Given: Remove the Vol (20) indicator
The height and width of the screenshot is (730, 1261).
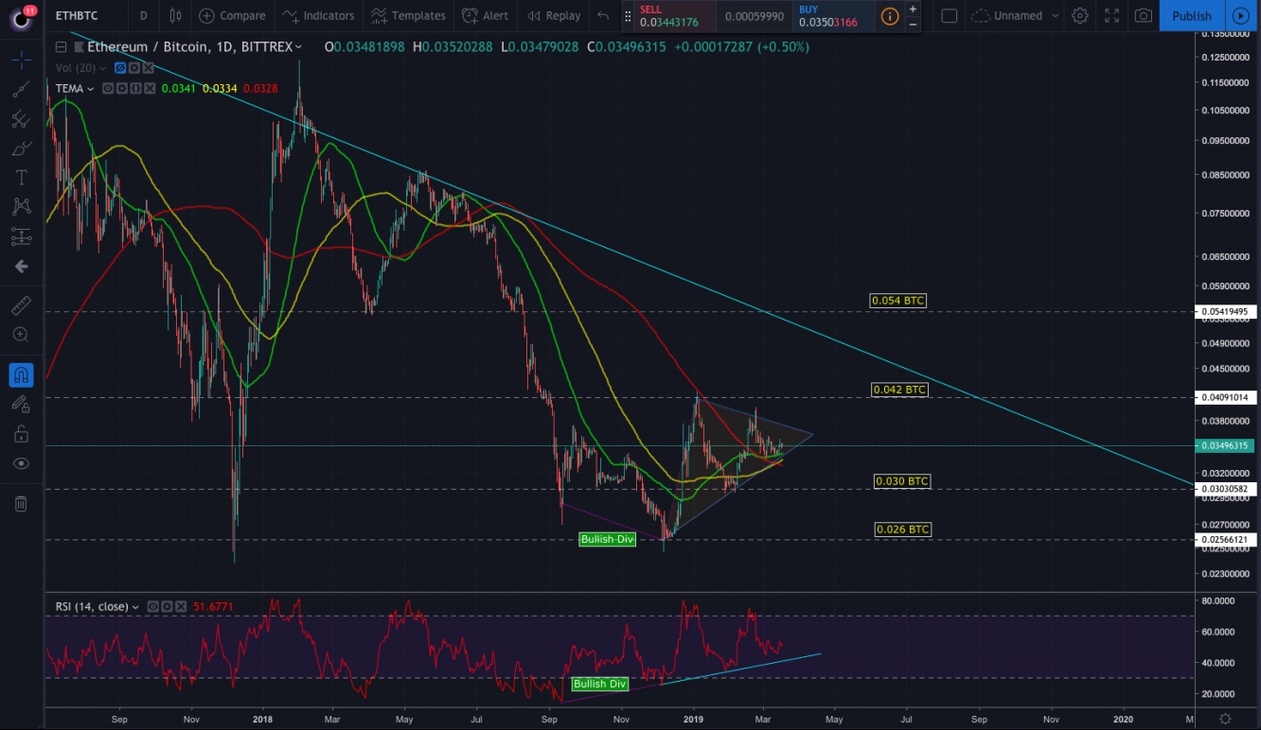Looking at the screenshot, I should pos(149,68).
